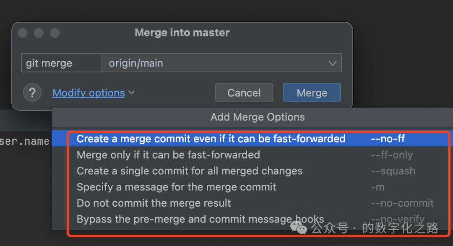Select the --no-ff merge commit option
453x246 pixels.
(211, 138)
